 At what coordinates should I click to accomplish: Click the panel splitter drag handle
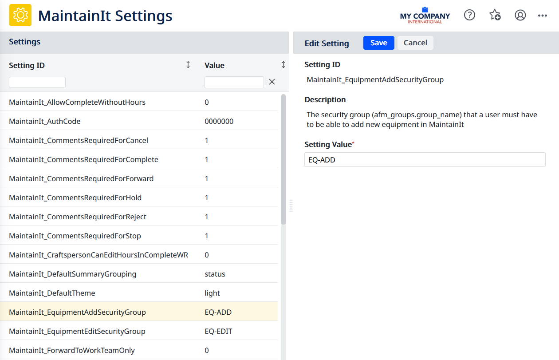(x=291, y=206)
